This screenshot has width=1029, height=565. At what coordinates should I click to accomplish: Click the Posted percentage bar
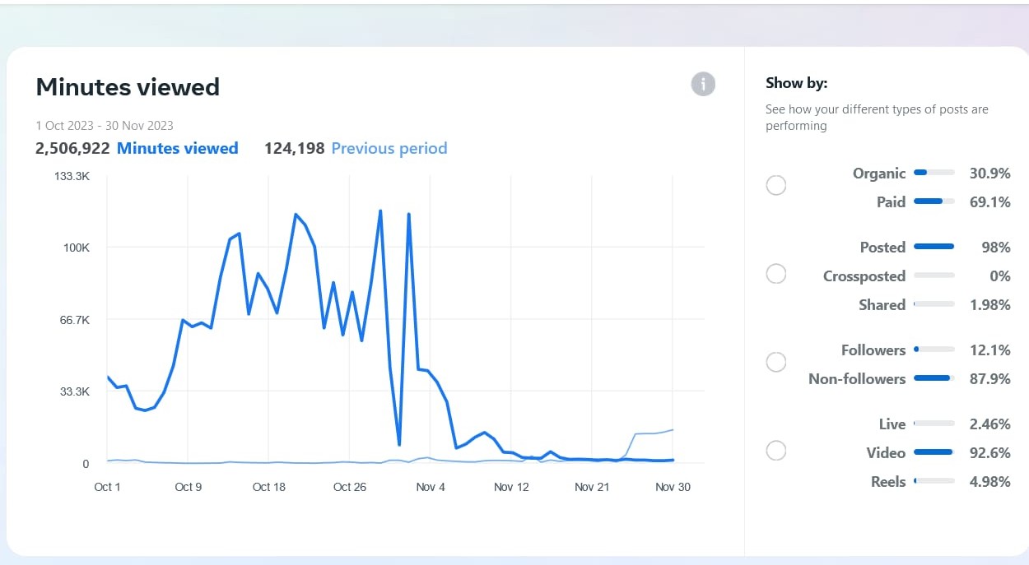click(934, 247)
